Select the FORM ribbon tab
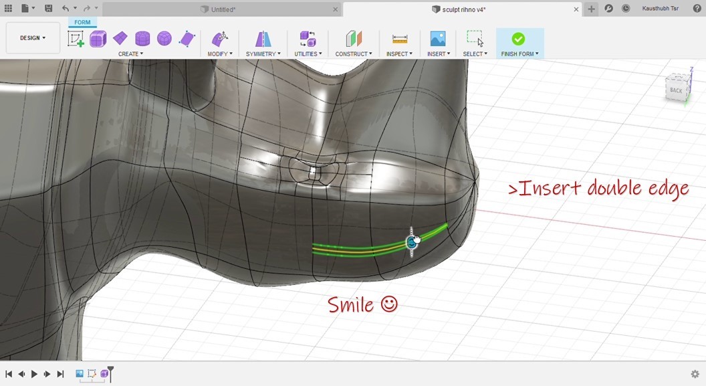The height and width of the screenshot is (386, 706). click(82, 22)
